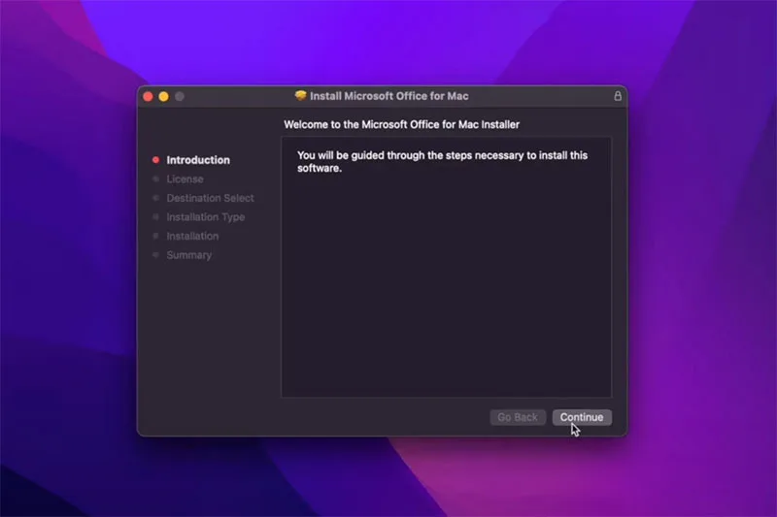Click the Continue button

coord(582,417)
